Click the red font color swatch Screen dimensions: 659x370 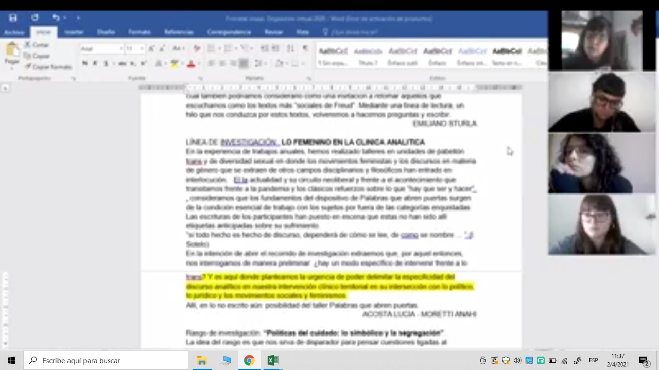click(x=190, y=64)
